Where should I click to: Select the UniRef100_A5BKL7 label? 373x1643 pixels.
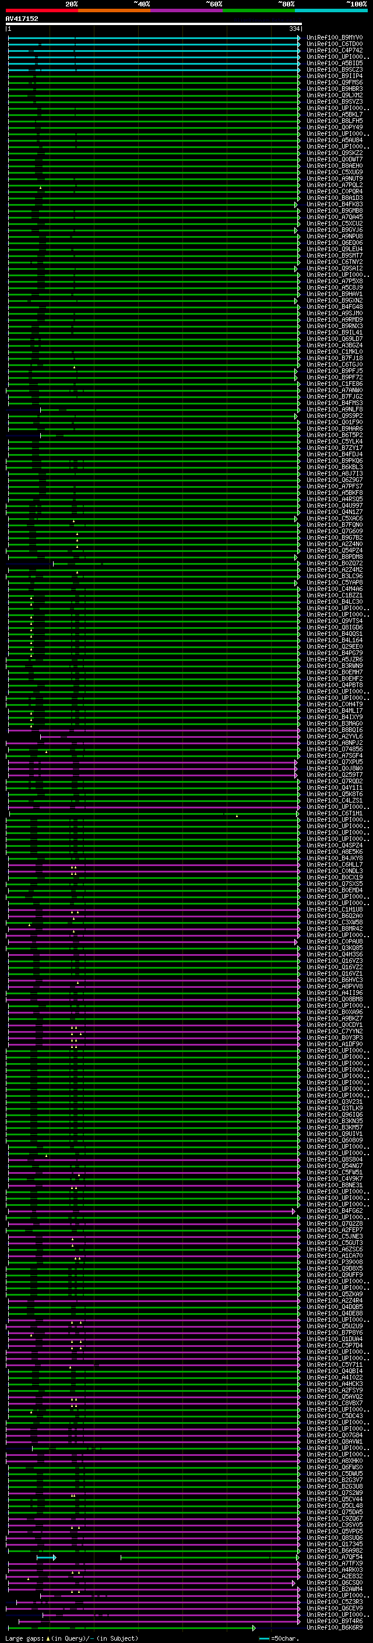coord(335,114)
